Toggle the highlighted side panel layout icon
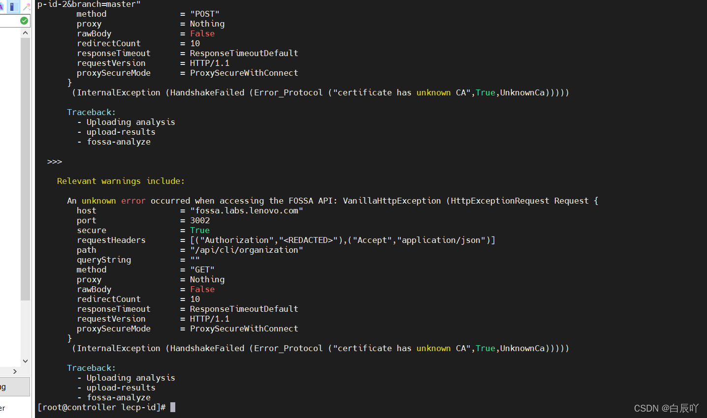707x418 pixels. tap(12, 6)
